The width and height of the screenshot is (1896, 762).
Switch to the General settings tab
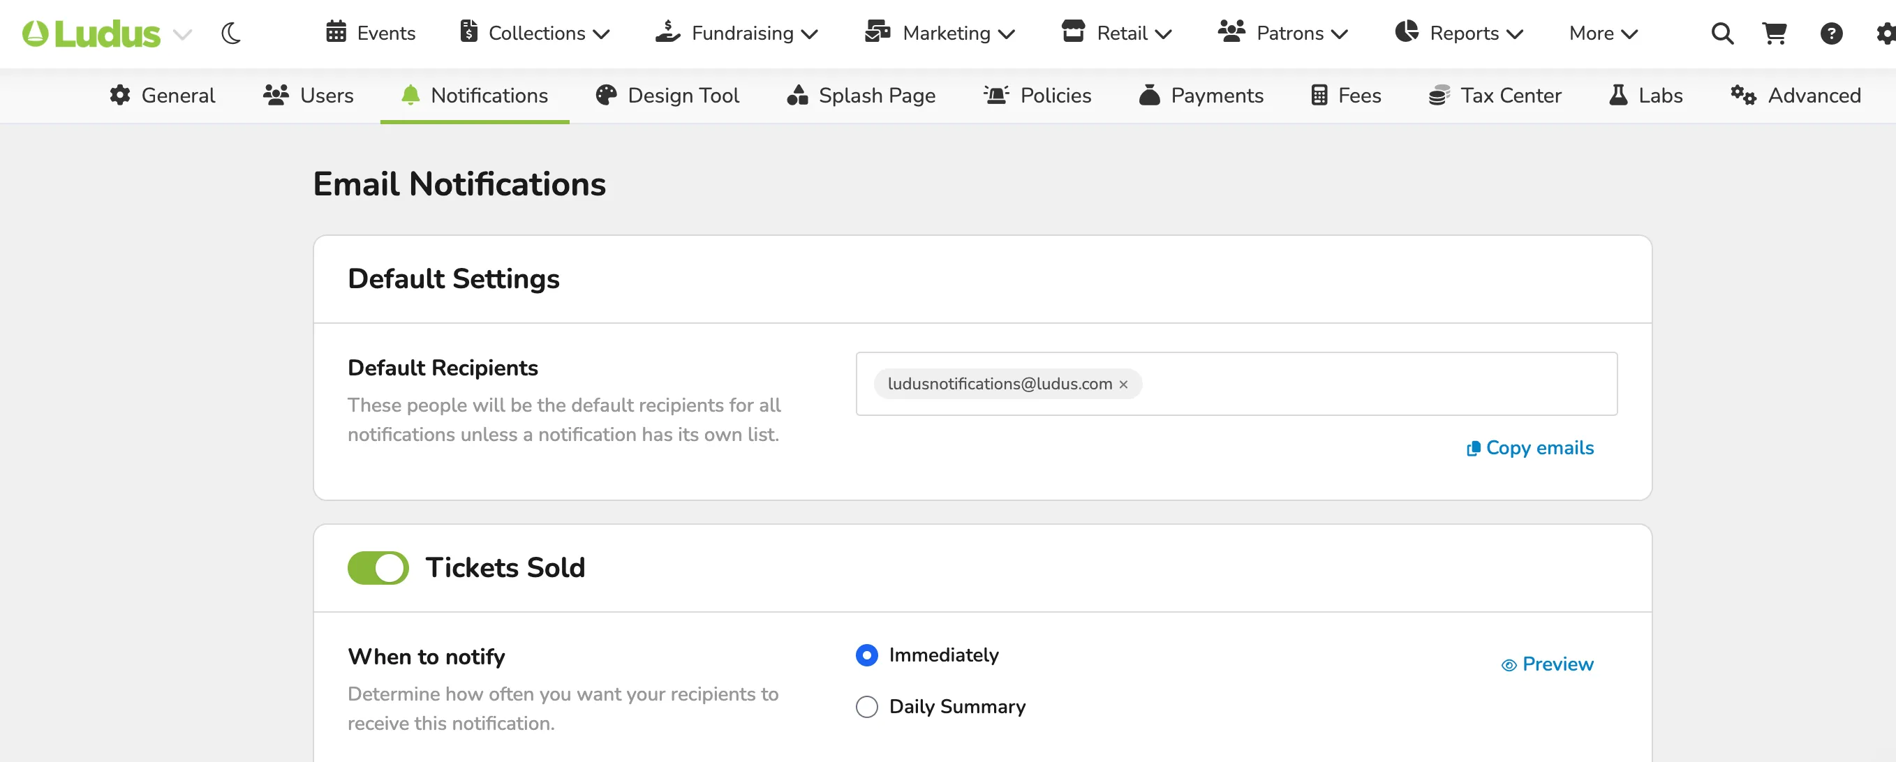162,96
